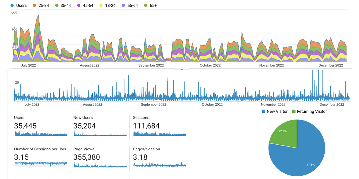Click the green 35-44 legend dot
Screen dimensions: 359x179
pyautogui.click(x=57, y=5)
